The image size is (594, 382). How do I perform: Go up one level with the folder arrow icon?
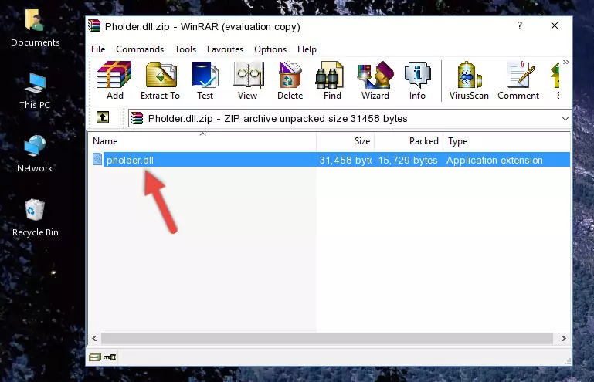103,118
